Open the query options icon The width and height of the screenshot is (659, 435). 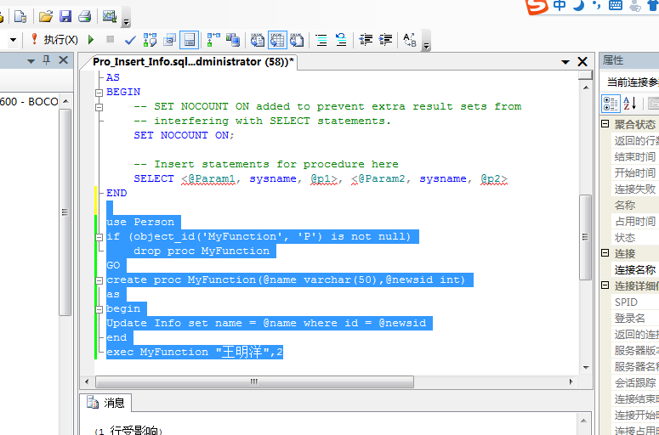(x=169, y=40)
